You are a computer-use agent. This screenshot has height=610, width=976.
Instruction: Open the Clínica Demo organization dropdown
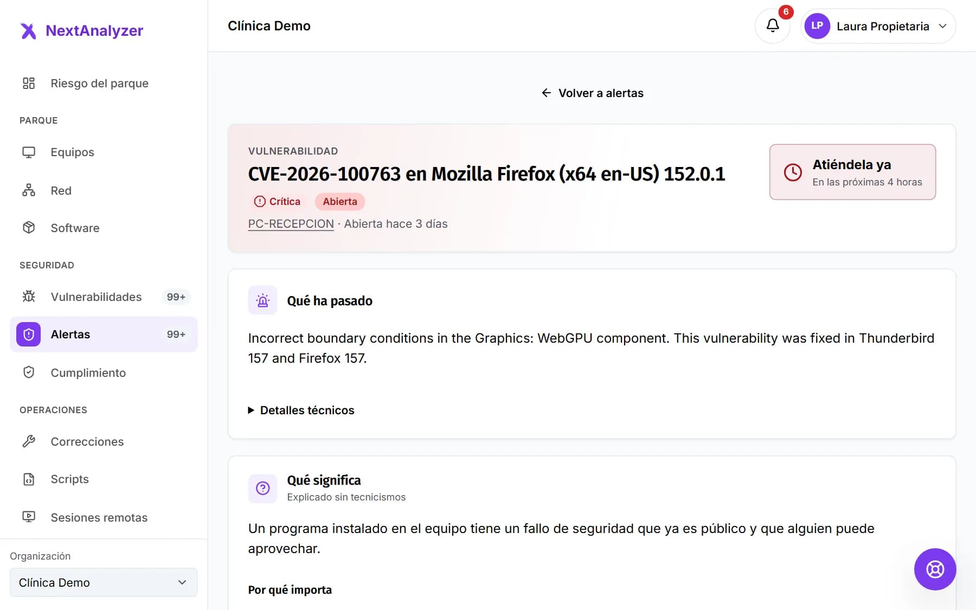point(104,582)
